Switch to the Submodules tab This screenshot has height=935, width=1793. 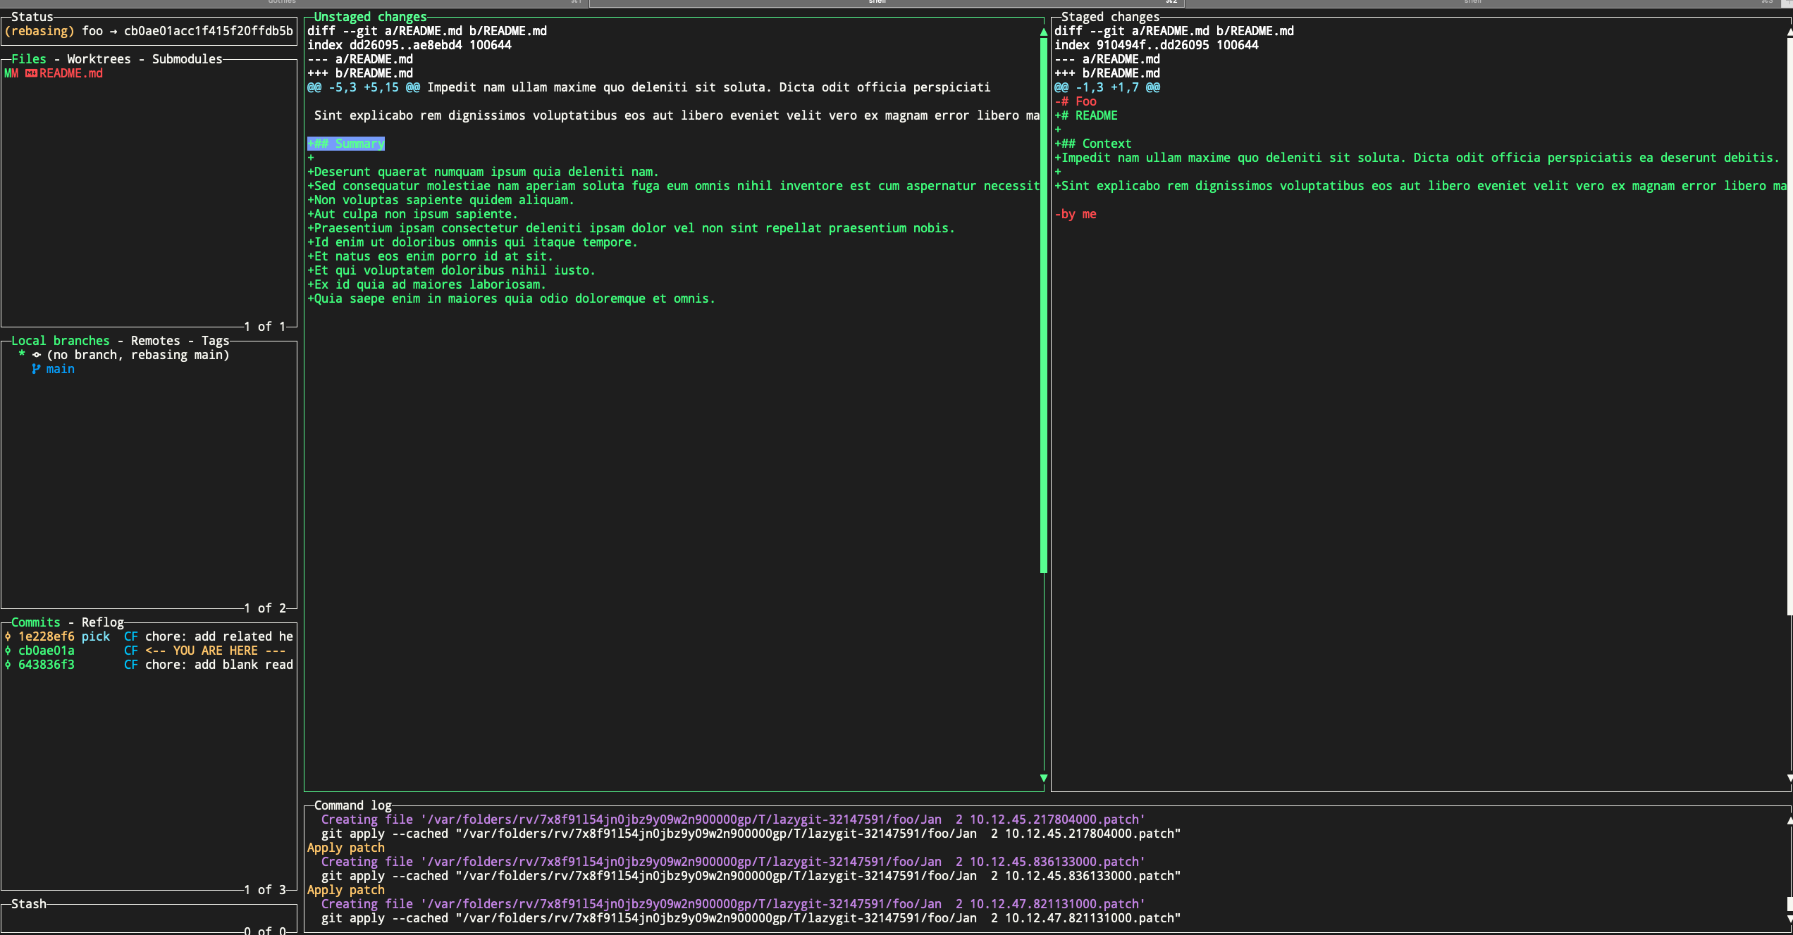pyautogui.click(x=187, y=59)
